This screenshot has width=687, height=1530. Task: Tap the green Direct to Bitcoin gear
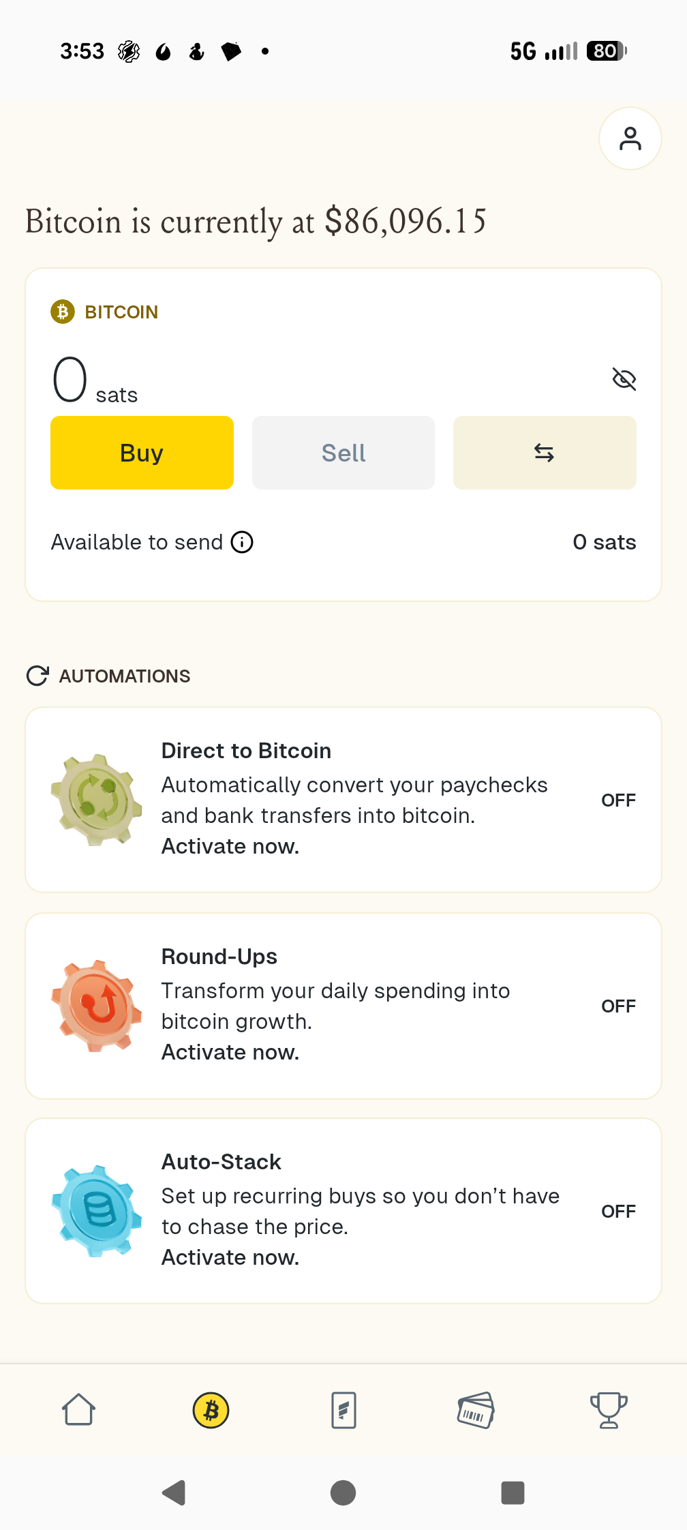[x=97, y=799]
